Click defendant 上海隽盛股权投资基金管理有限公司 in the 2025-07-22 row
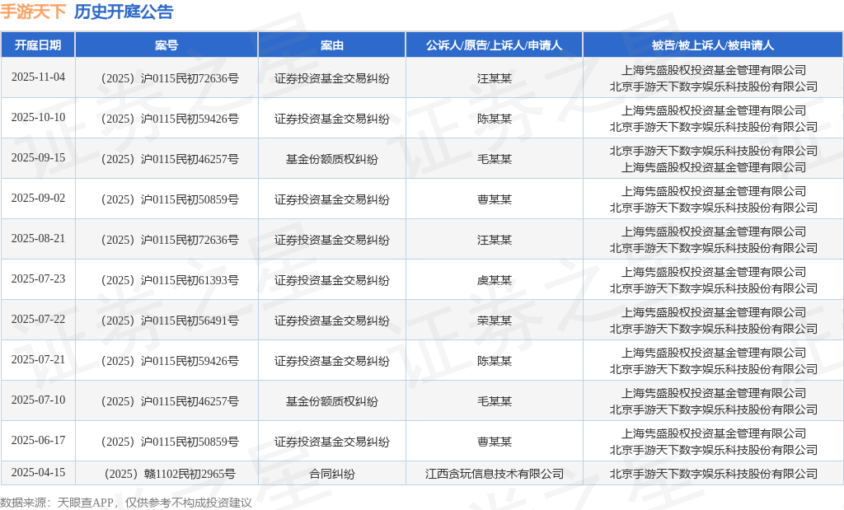The image size is (844, 510). tap(714, 312)
